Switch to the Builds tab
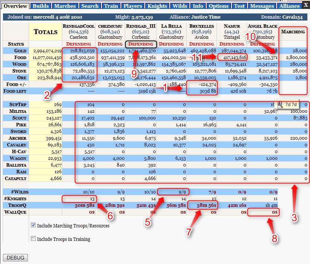The height and width of the screenshot is (264, 310). (x=41, y=6)
